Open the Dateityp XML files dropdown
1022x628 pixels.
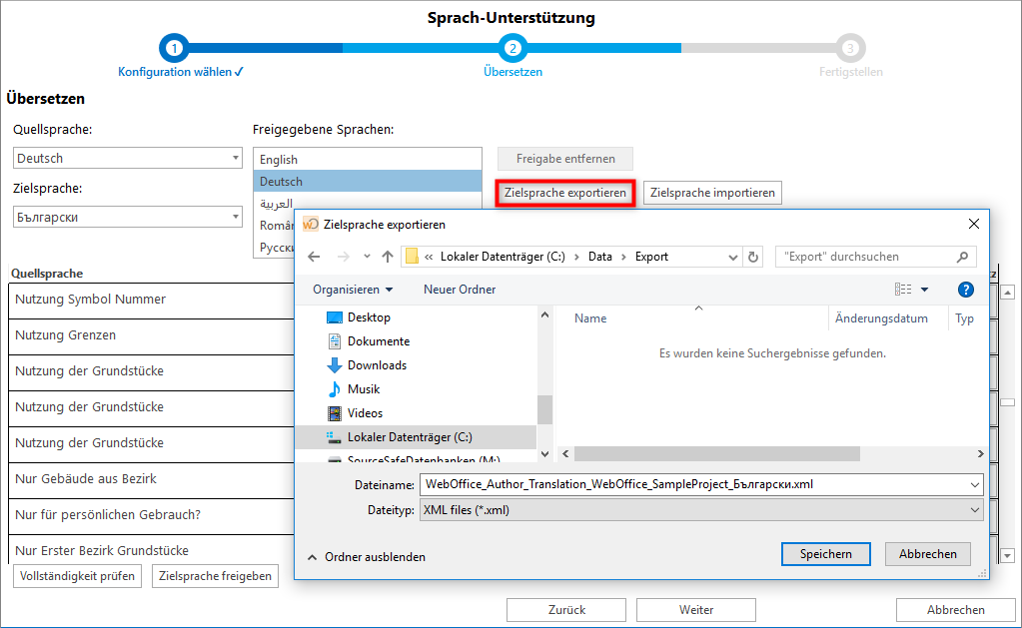tap(701, 510)
